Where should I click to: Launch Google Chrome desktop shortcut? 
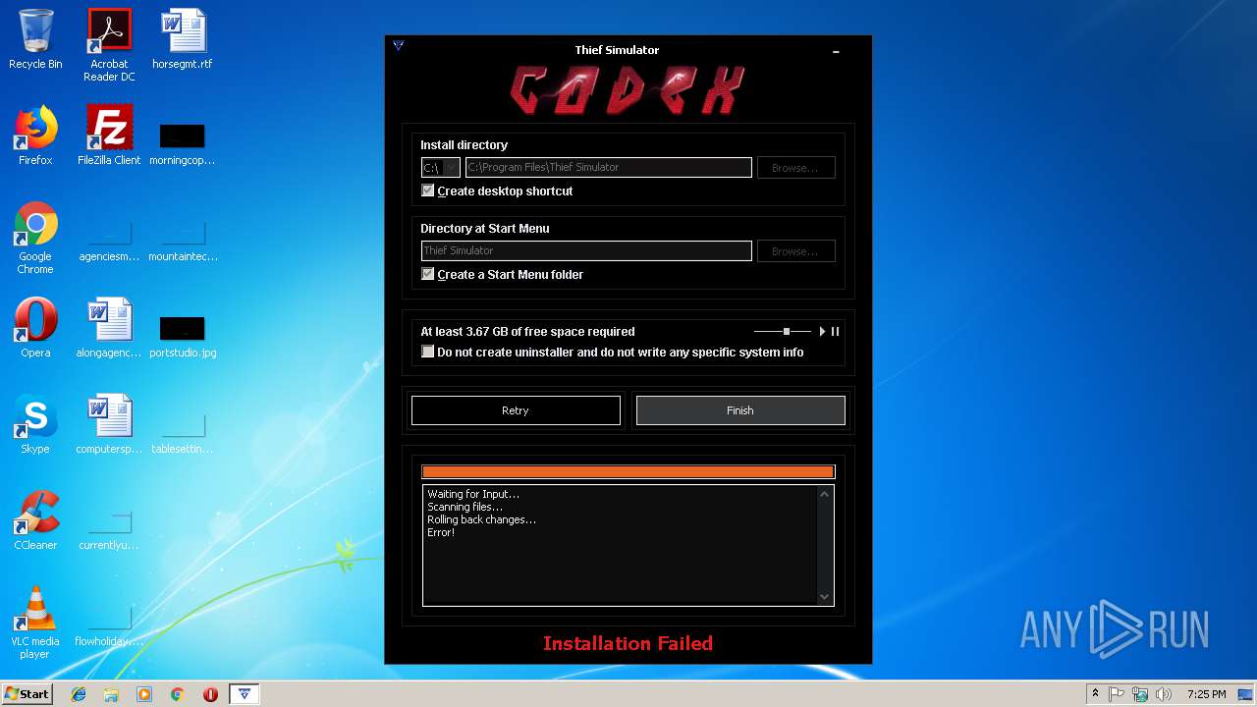35,238
